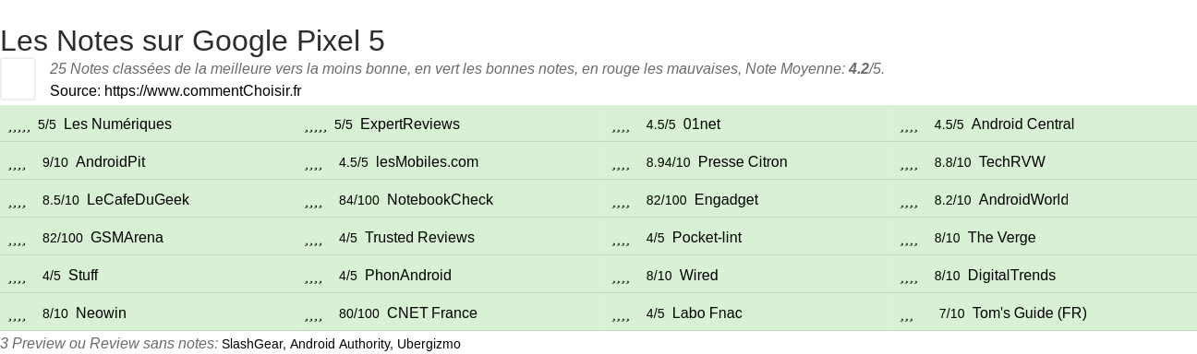
Task: Click the star icons next to NotebookCheck
Action: (x=313, y=200)
